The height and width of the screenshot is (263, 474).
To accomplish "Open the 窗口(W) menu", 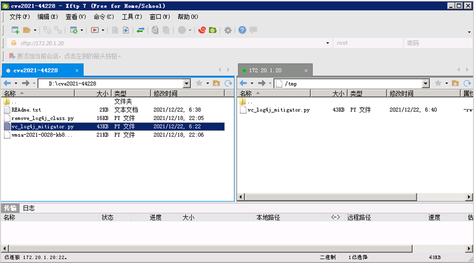I will pyautogui.click(x=160, y=17).
